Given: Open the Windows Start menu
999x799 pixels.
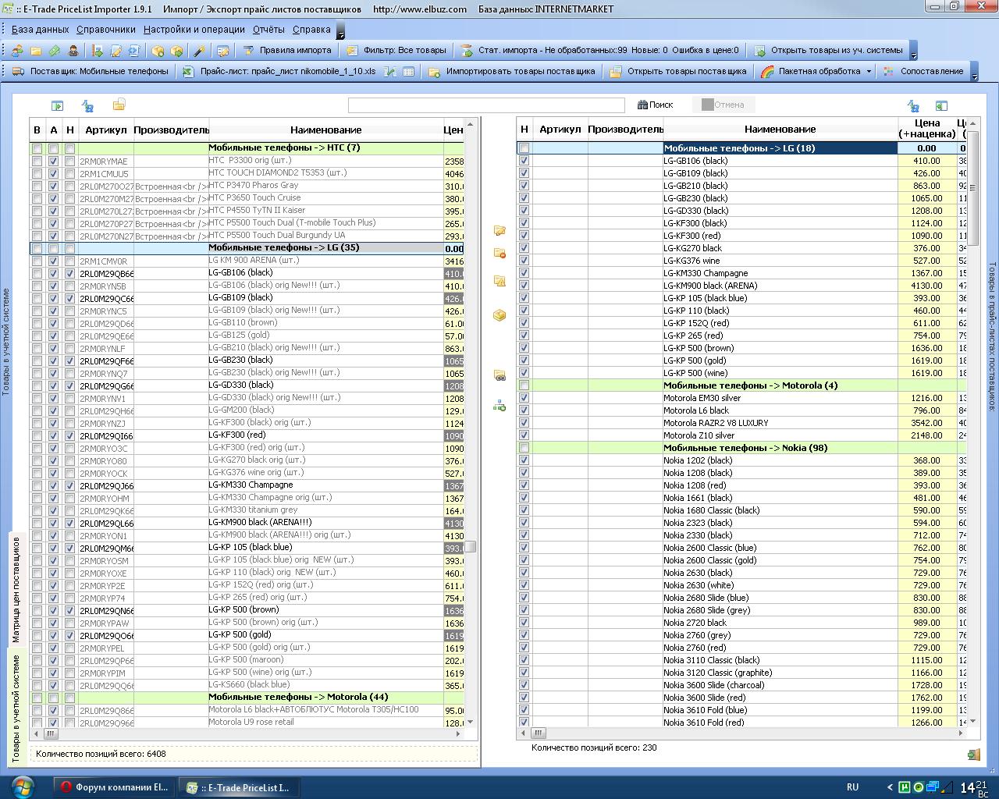Looking at the screenshot, I should tap(22, 787).
